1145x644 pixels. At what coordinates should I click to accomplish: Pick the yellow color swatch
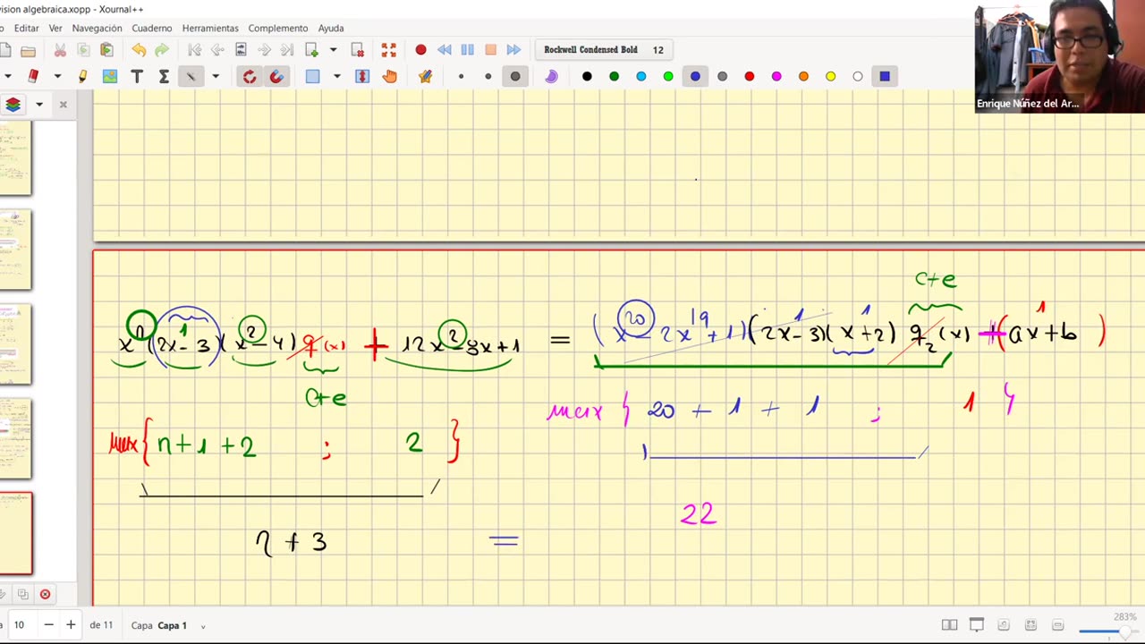pos(830,77)
